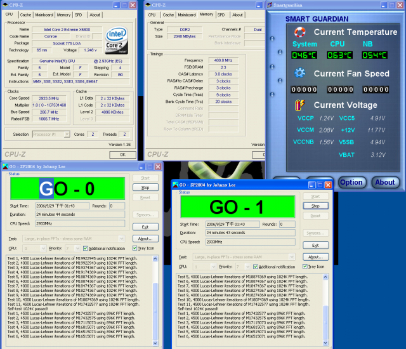406x349 pixels.
Task: Toggle Tray Icon checkbox in GO - 0 window
Action: pyautogui.click(x=134, y=248)
